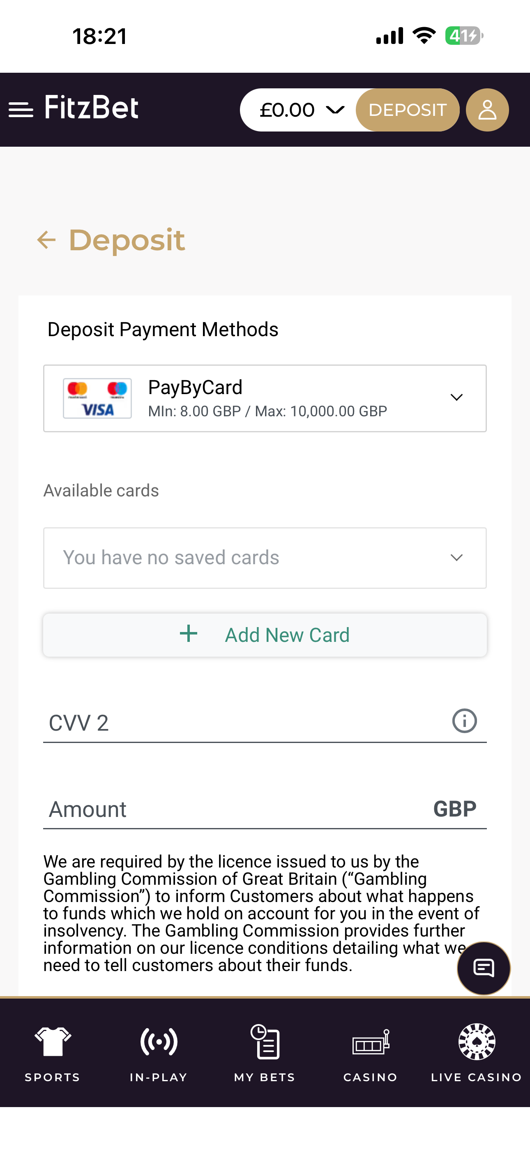Screen dimensions: 530x1149
Task: Tap the FitzBet logo
Action: pyautogui.click(x=92, y=108)
